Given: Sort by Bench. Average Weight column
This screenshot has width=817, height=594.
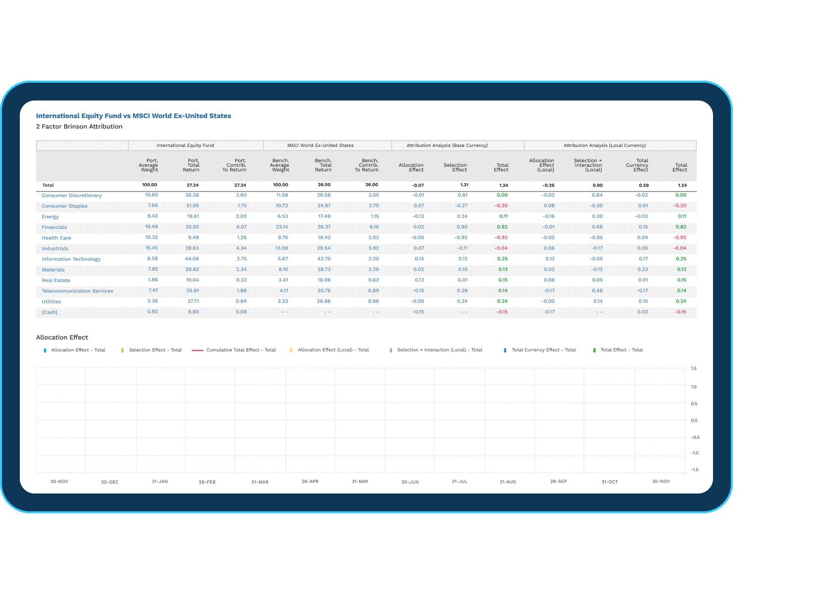Looking at the screenshot, I should (280, 165).
